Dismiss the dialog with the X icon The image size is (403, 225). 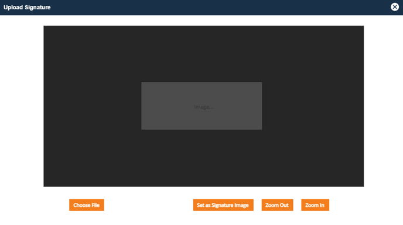395,7
